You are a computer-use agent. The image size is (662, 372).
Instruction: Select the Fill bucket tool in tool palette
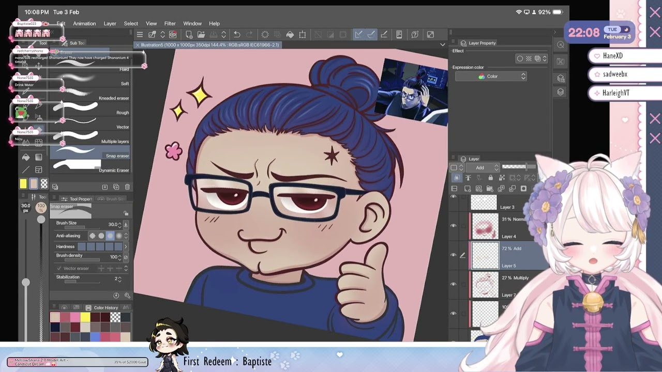(26, 157)
